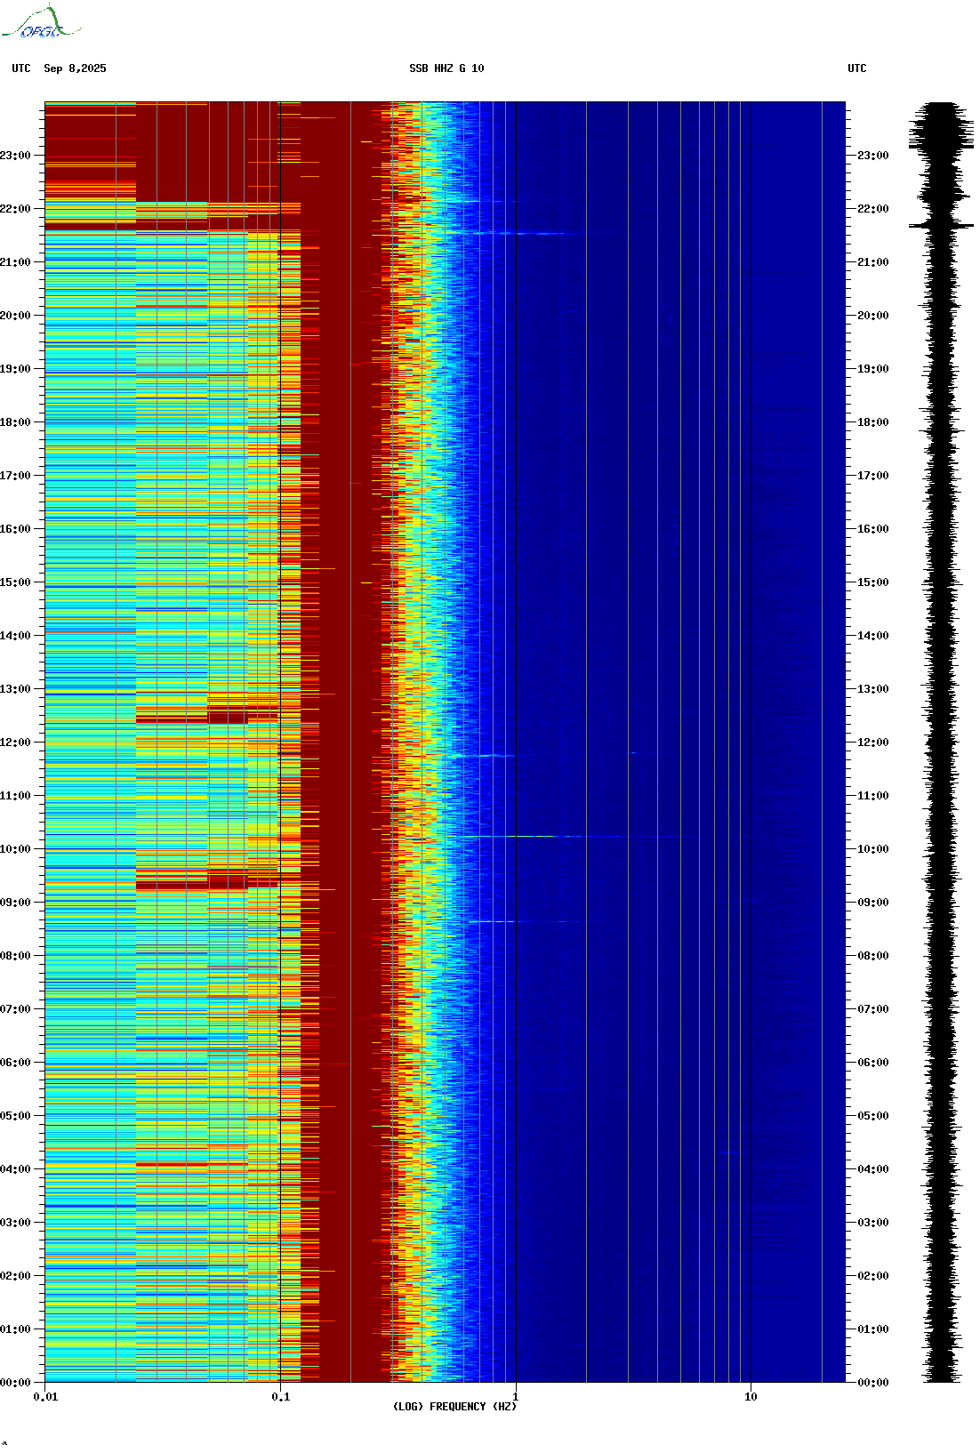Click the left 19:00 time label
This screenshot has height=1453, width=980.
15,369
